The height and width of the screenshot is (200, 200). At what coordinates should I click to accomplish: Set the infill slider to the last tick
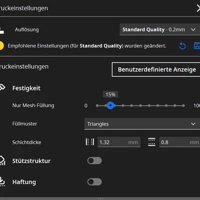(x=183, y=105)
